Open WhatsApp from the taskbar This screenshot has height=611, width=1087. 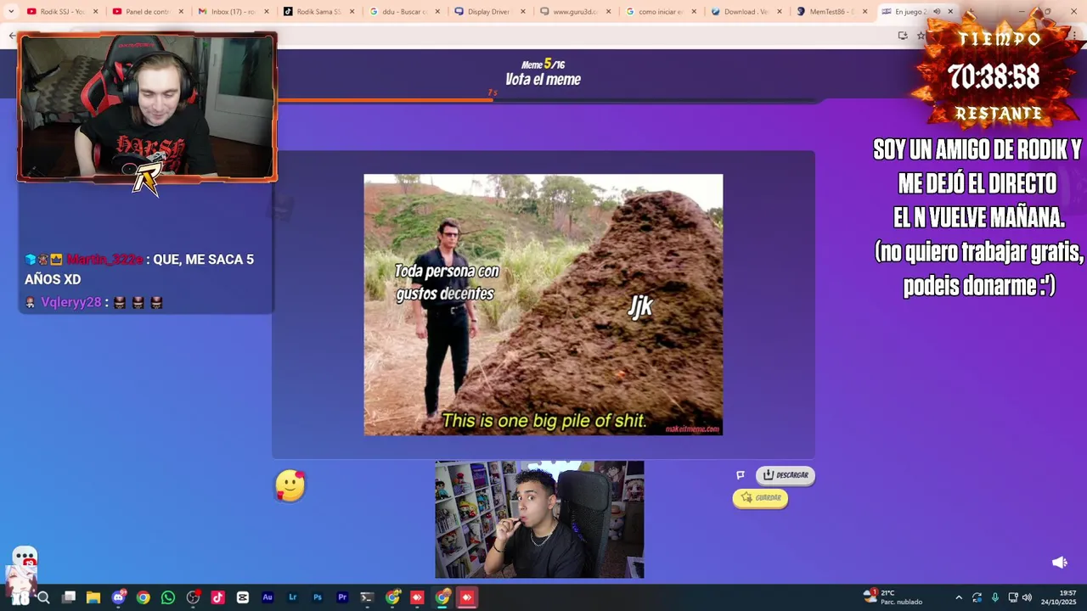click(168, 597)
